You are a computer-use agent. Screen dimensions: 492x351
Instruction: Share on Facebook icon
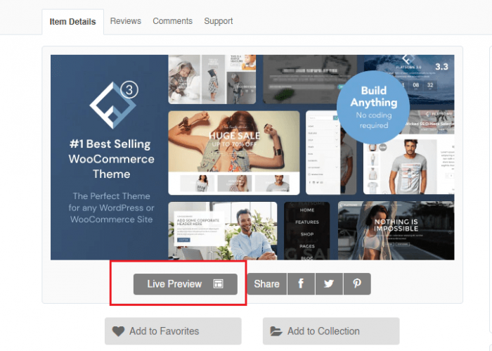pos(301,283)
